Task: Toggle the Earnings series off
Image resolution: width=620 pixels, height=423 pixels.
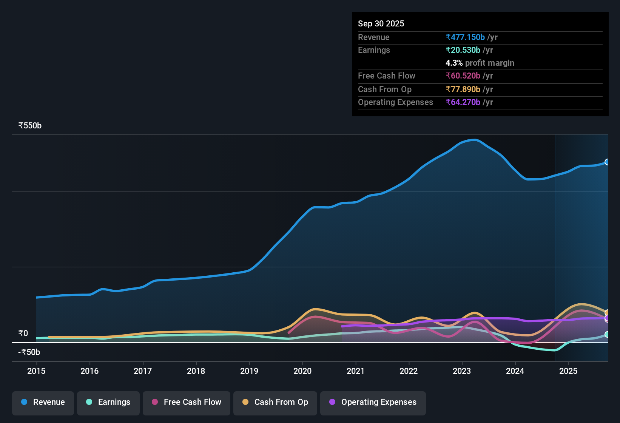Action: (x=108, y=402)
